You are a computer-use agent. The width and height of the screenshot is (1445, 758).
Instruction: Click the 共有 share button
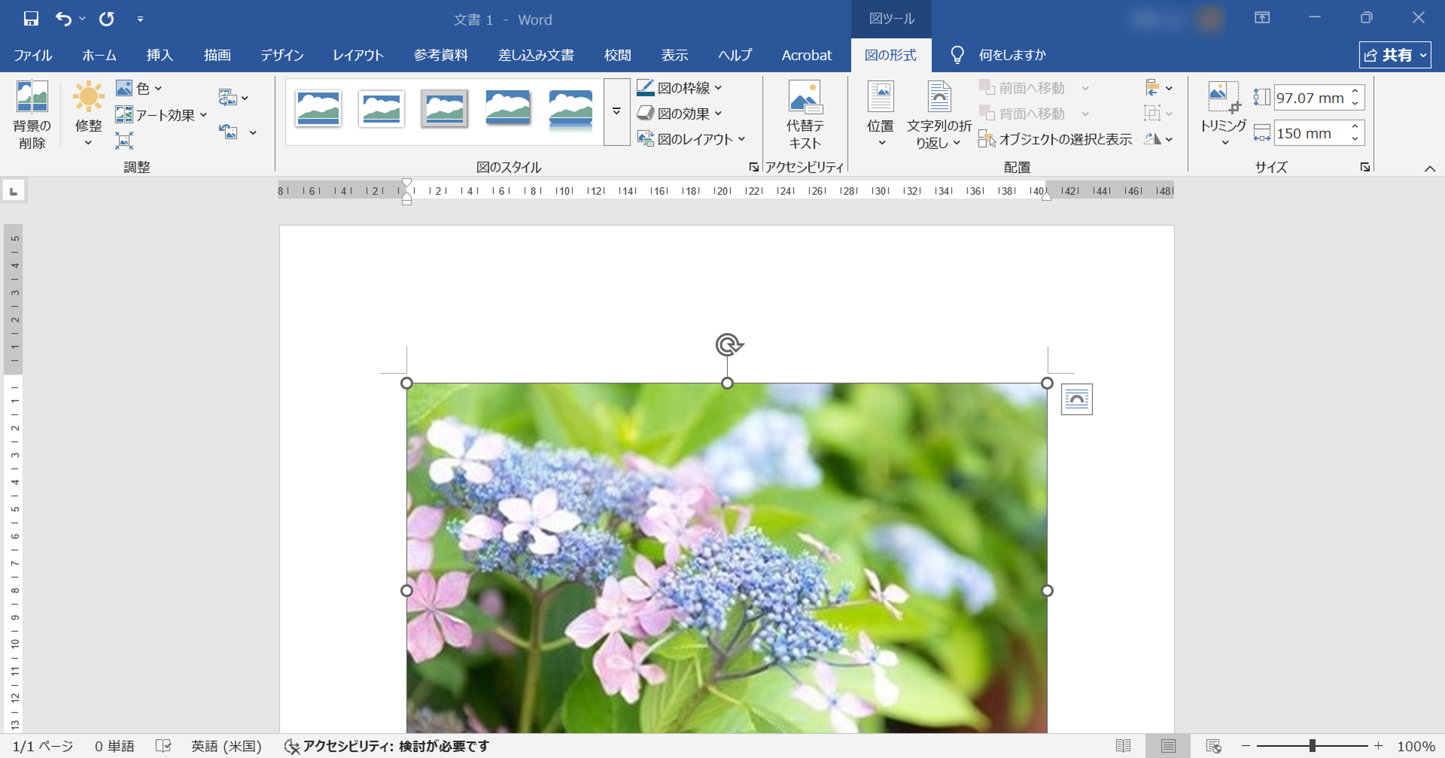[x=1394, y=55]
